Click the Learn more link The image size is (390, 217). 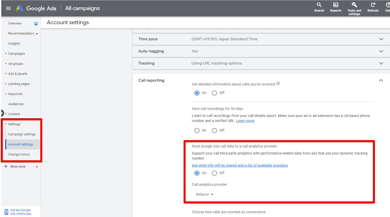245,121
